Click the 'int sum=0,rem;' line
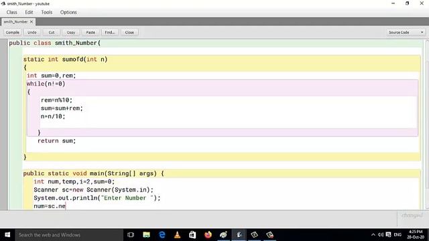 click(52, 76)
